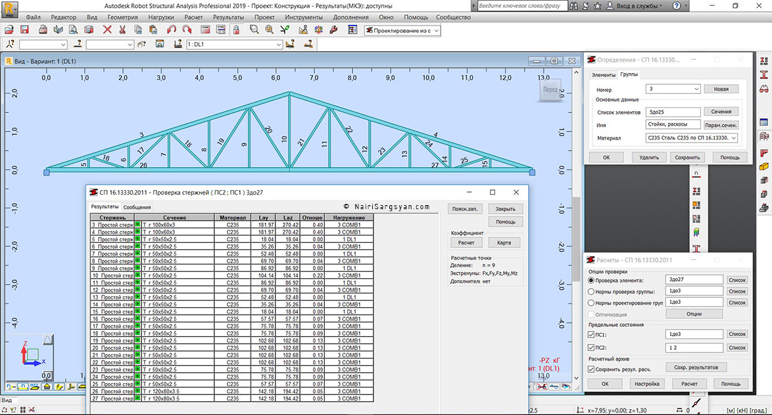Click the Open project folder icon

9,30
